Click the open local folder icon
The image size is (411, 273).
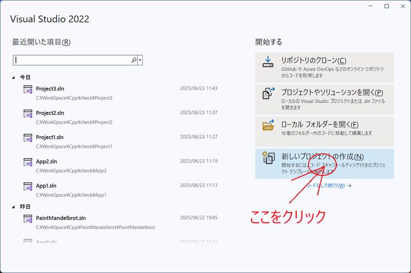pyautogui.click(x=268, y=125)
